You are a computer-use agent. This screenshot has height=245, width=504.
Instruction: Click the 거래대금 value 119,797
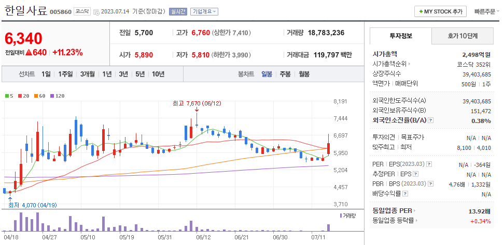326,55
